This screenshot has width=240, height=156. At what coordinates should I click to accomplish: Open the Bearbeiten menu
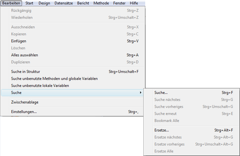11,3
